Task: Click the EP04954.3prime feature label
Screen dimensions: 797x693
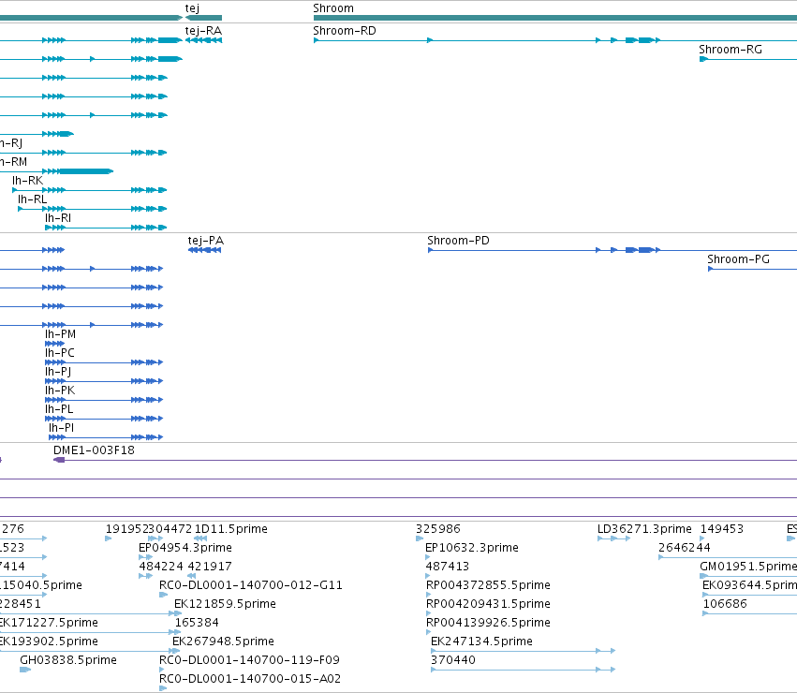Action: (x=185, y=548)
